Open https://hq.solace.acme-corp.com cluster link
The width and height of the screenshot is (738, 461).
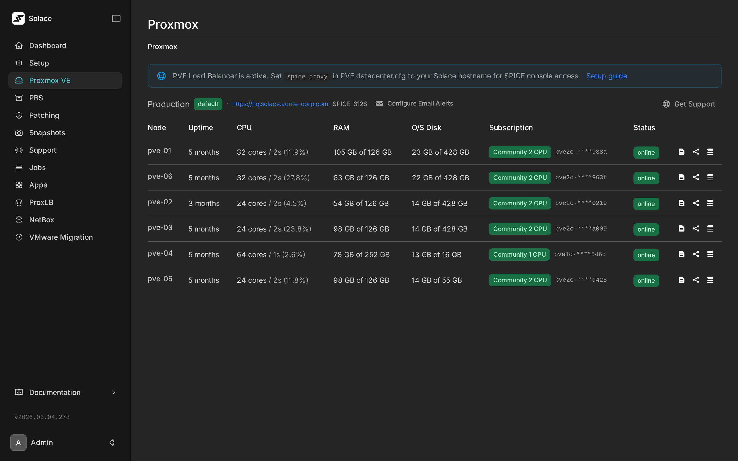[280, 104]
